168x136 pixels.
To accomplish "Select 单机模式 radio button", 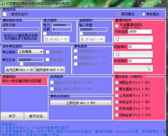I will click(x=143, y=14).
